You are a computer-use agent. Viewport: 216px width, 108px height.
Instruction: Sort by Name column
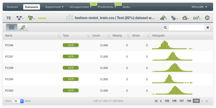point(32,36)
